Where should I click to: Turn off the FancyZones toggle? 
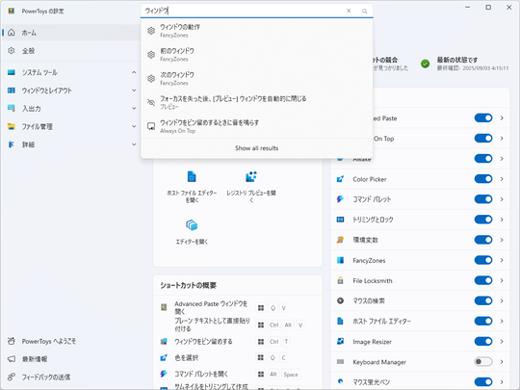point(483,260)
